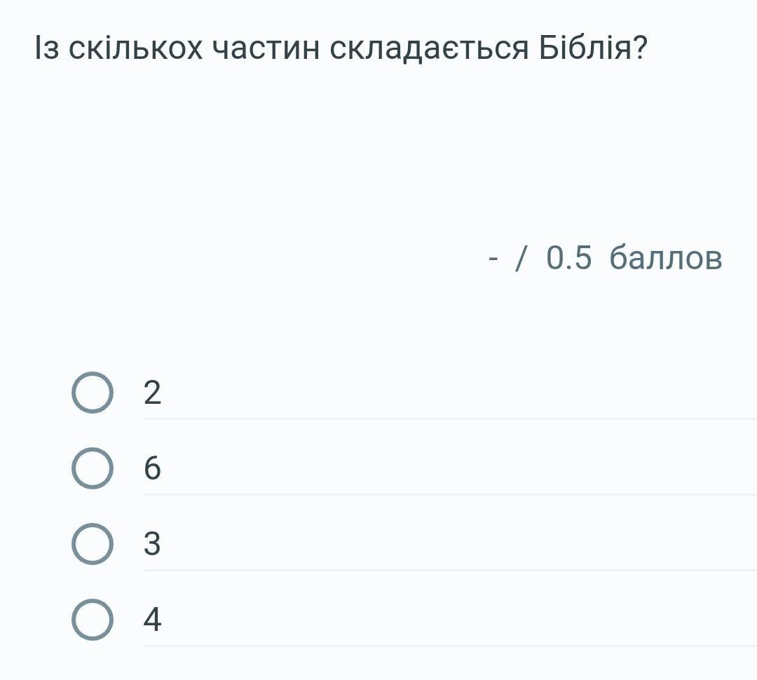Select the radio button for answer 2
This screenshot has height=680, width=757.
point(92,393)
